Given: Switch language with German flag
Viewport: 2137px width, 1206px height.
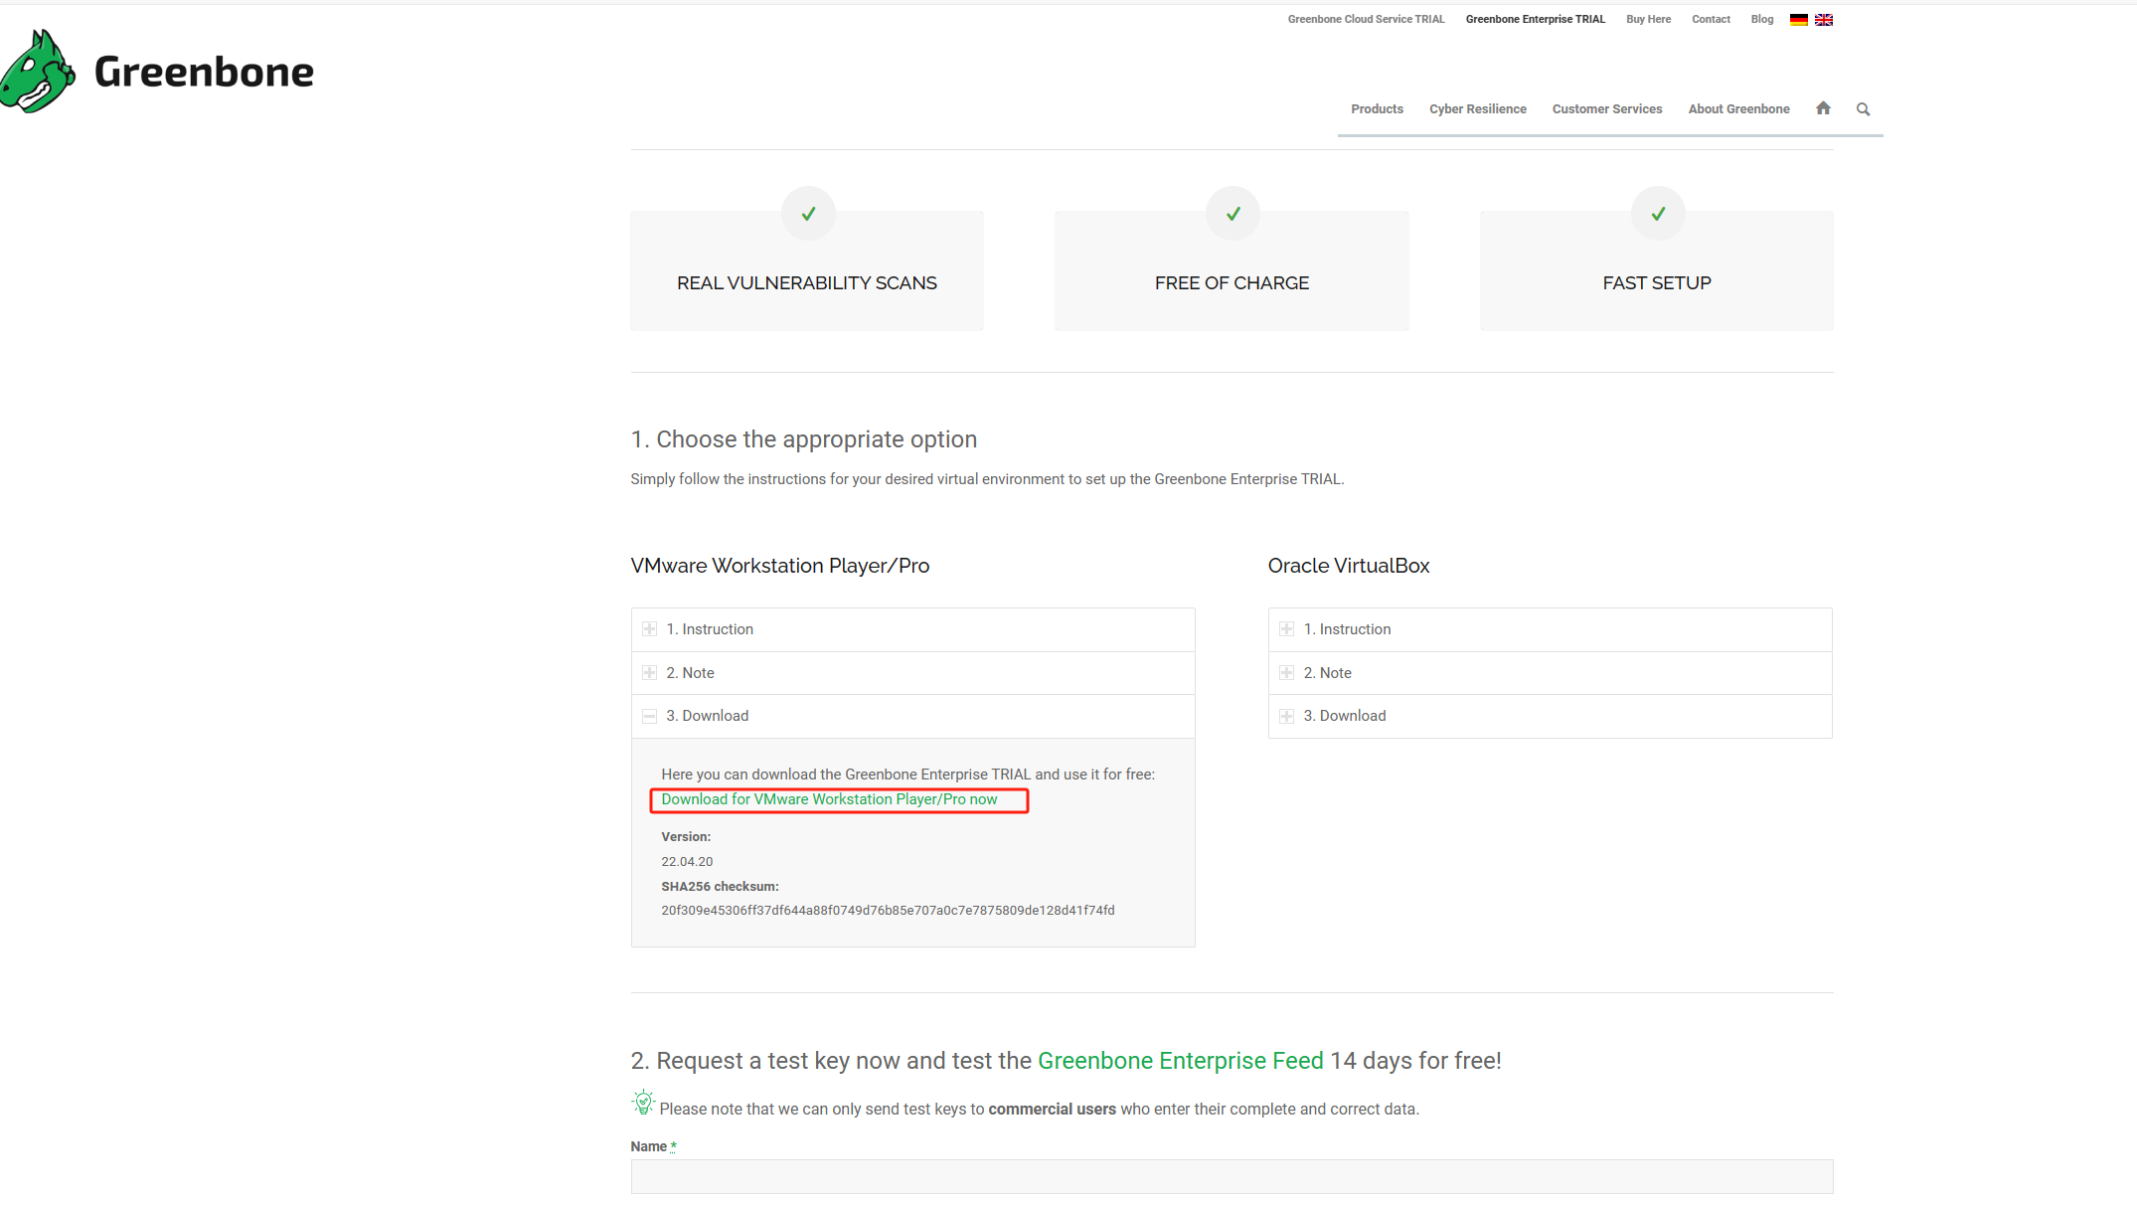Looking at the screenshot, I should coord(1798,20).
